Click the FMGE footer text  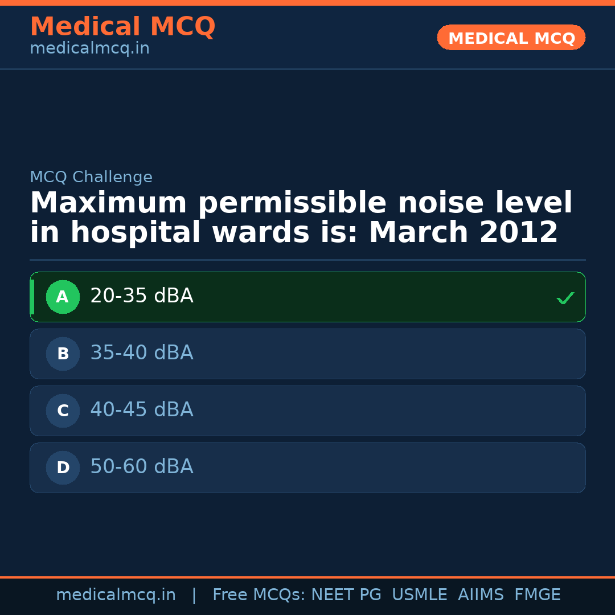pos(537,595)
